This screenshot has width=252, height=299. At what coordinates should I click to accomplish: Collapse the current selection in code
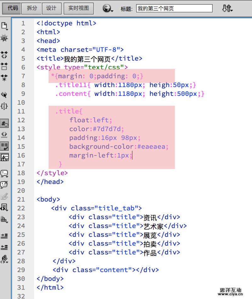[4, 66]
